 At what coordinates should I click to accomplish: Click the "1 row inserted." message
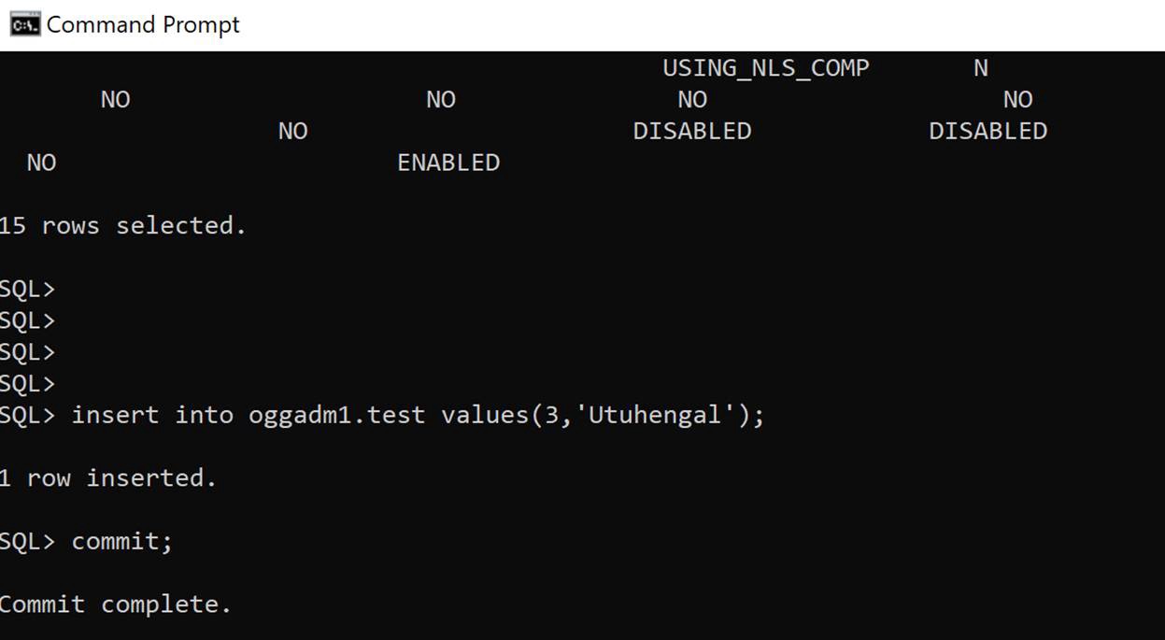point(107,478)
